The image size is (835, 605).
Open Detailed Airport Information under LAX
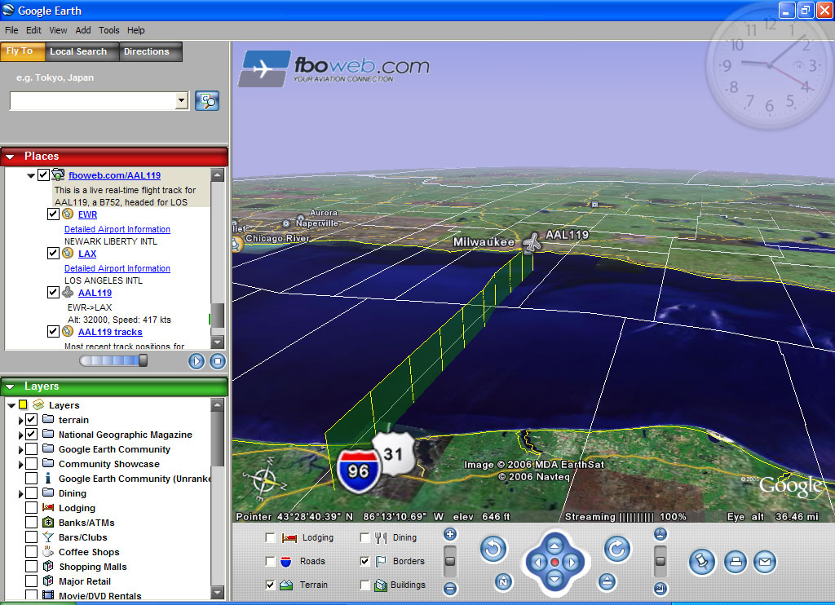point(117,268)
